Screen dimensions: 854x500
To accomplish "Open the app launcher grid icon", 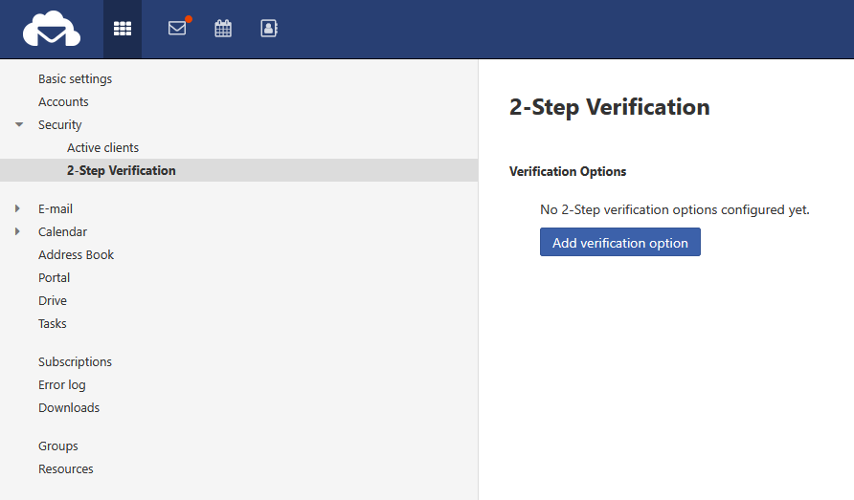I will pyautogui.click(x=123, y=29).
